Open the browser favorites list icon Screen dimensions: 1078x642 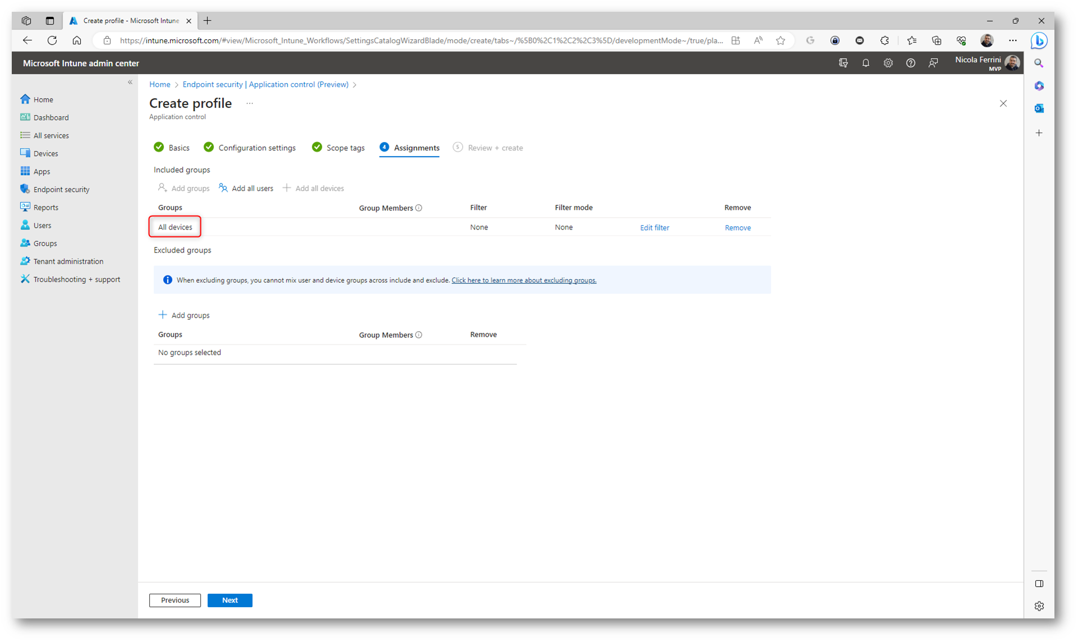pos(911,40)
